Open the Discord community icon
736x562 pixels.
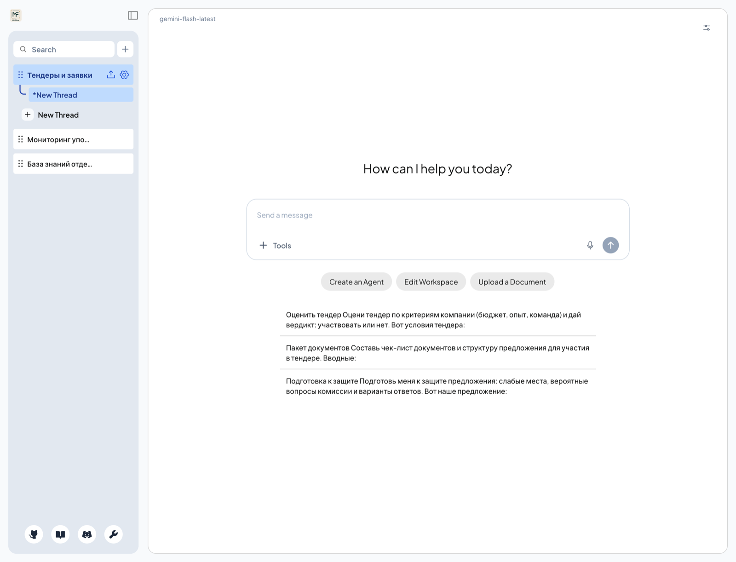87,534
